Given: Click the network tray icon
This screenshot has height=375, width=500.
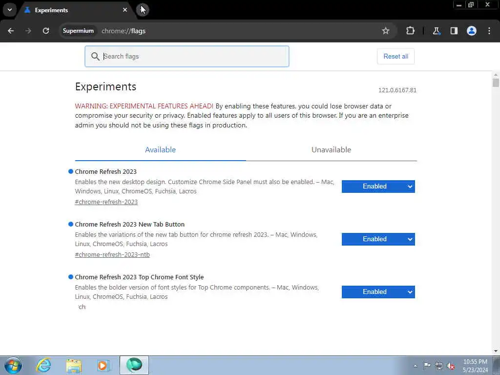Looking at the screenshot, I should coord(439,366).
